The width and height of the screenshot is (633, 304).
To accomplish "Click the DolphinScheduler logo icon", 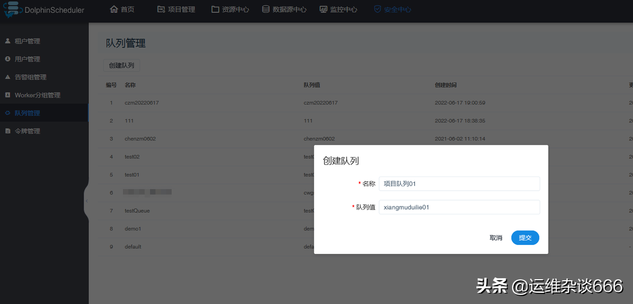I will tap(12, 10).
